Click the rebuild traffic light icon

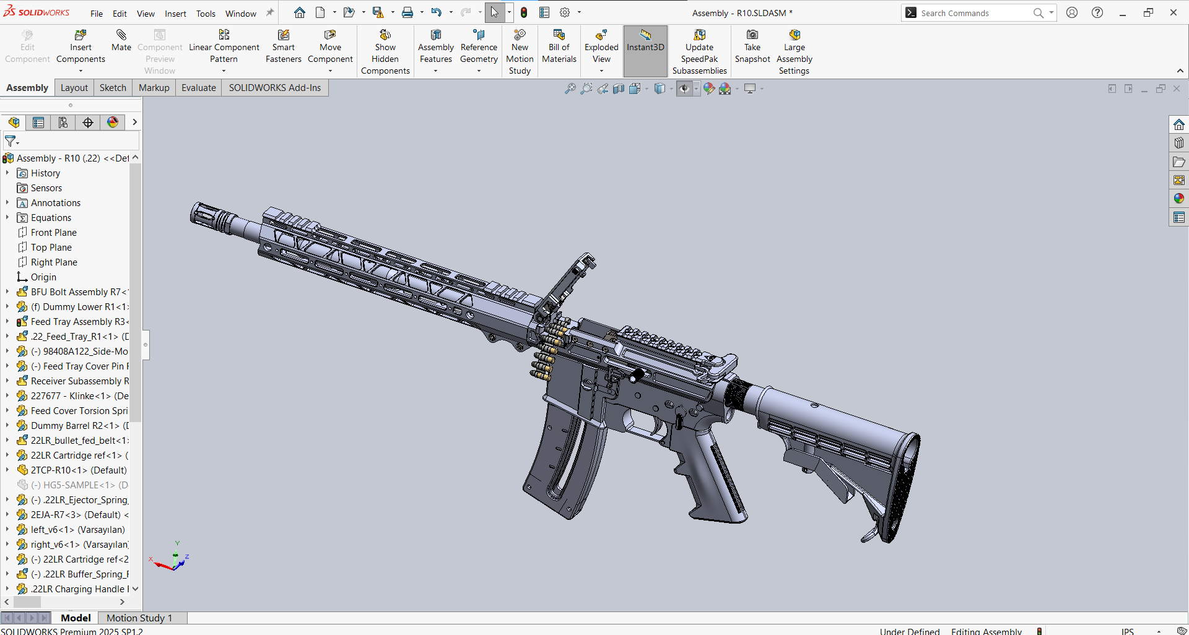point(524,12)
